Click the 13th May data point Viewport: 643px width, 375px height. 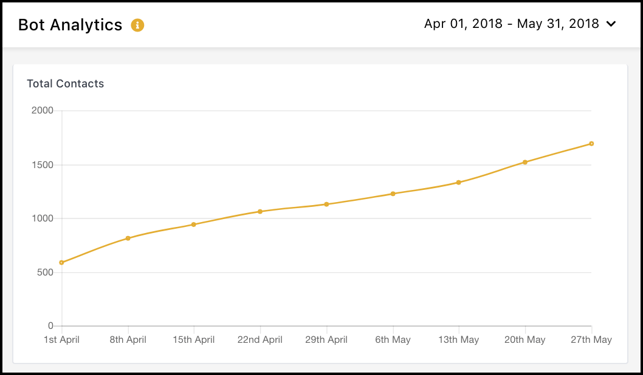click(458, 183)
